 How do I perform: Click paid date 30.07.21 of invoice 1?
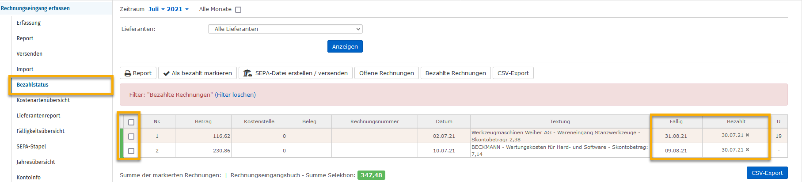pos(733,135)
